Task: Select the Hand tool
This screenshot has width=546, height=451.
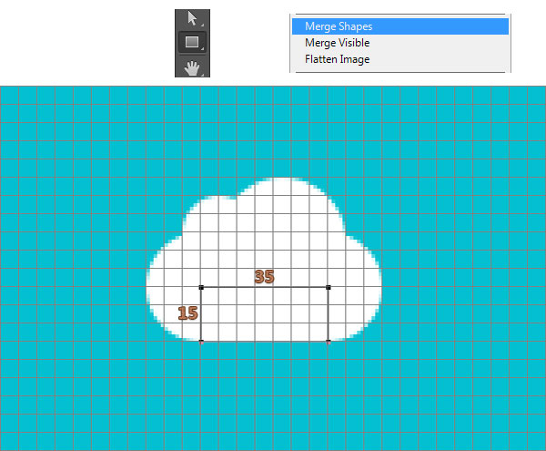Action: tap(192, 67)
